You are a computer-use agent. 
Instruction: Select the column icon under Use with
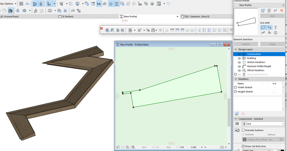point(276,27)
